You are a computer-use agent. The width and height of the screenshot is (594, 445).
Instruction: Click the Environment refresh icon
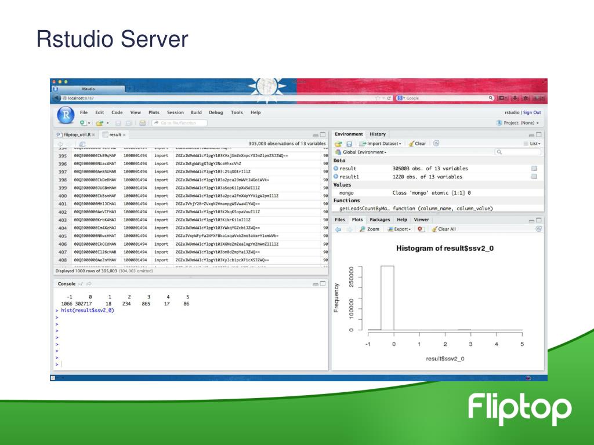coord(436,144)
